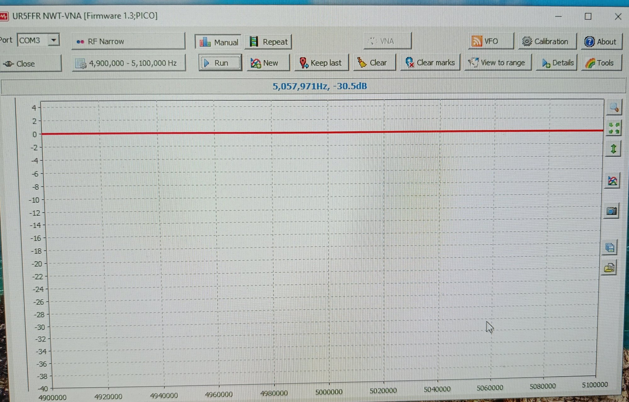Click the red trace at 5000000 Hz

click(x=328, y=132)
